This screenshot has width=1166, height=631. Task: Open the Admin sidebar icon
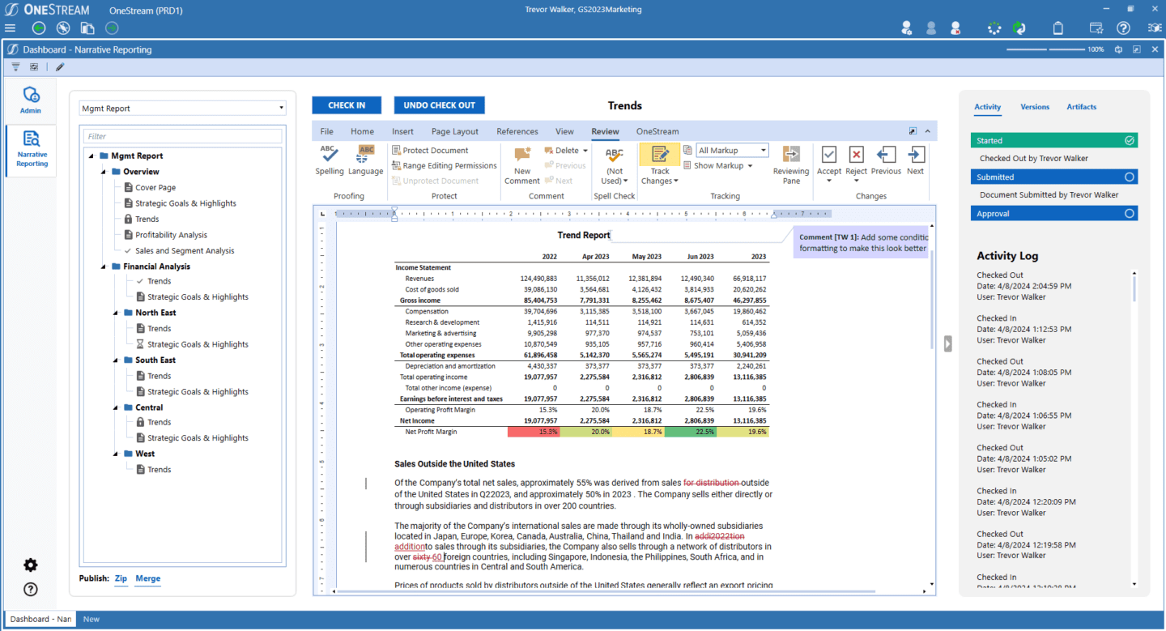tap(31, 100)
